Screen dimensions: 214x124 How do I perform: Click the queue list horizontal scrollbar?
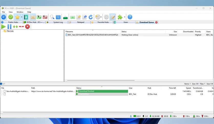tap(101, 80)
